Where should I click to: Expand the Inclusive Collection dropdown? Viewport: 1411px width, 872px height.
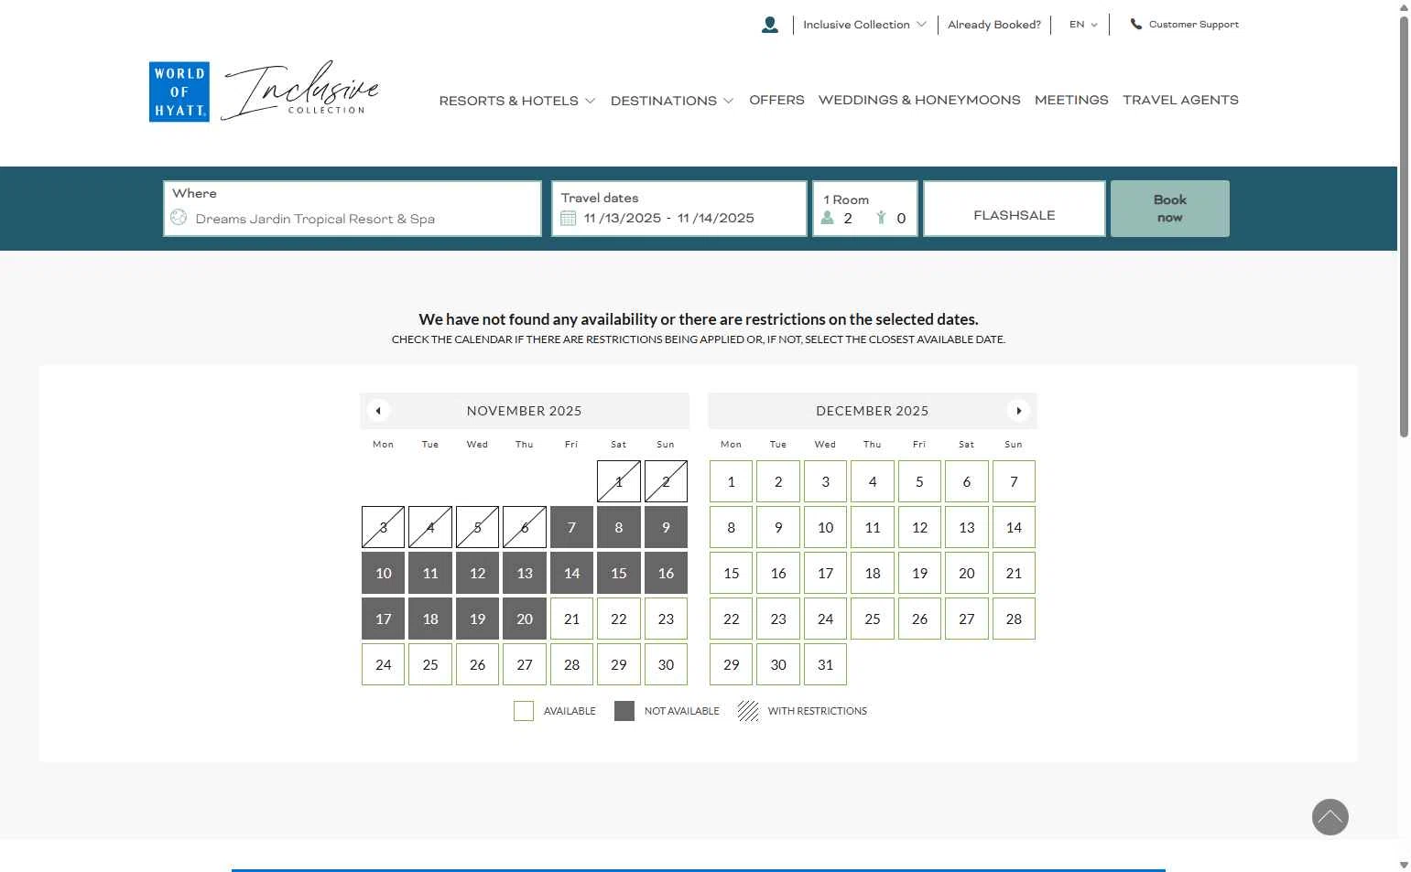click(x=864, y=25)
